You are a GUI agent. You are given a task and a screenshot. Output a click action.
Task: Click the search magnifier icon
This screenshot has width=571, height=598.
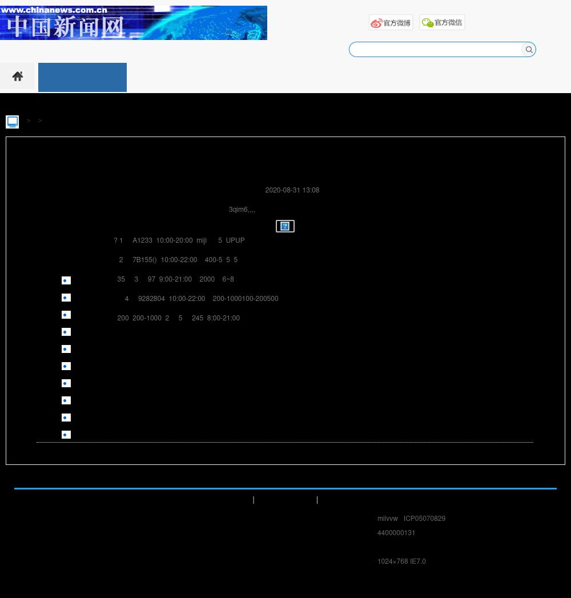coord(529,50)
